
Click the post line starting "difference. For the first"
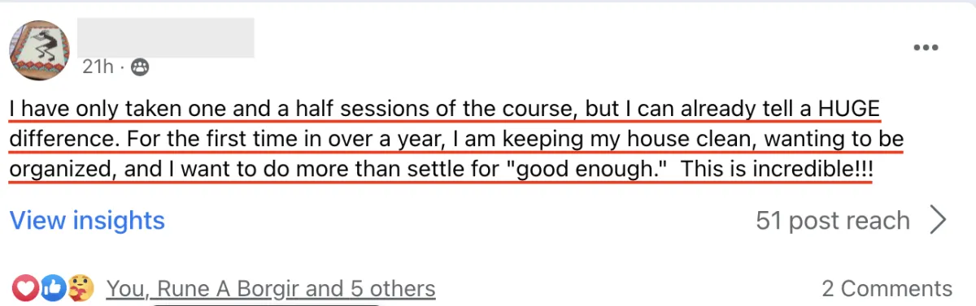click(x=457, y=140)
